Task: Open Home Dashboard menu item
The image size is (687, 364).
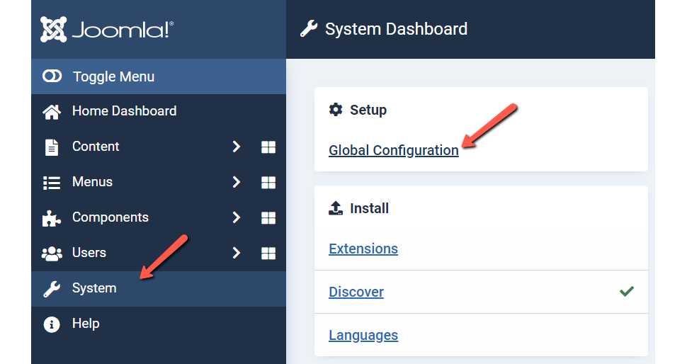Action: 125,110
